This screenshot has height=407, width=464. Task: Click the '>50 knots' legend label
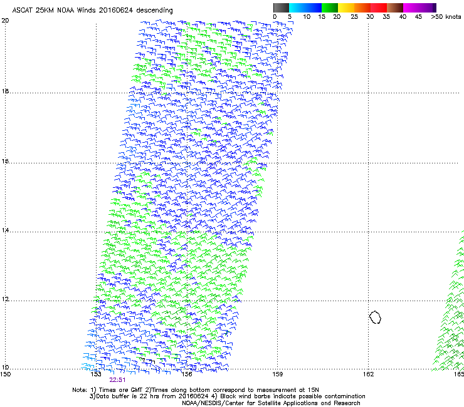click(x=446, y=17)
